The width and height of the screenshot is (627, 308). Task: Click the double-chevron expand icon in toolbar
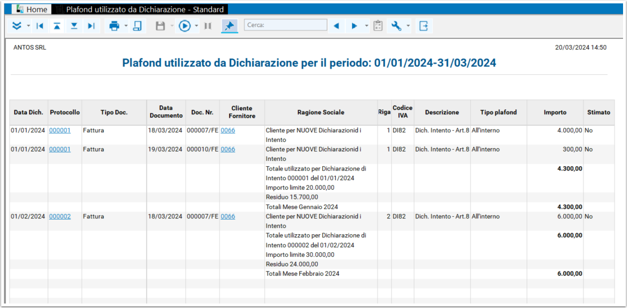[x=16, y=26]
